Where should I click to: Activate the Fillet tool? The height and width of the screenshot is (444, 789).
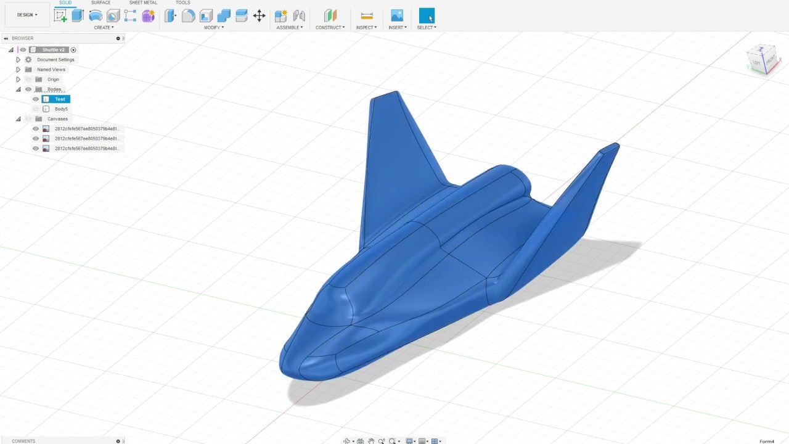click(x=189, y=16)
